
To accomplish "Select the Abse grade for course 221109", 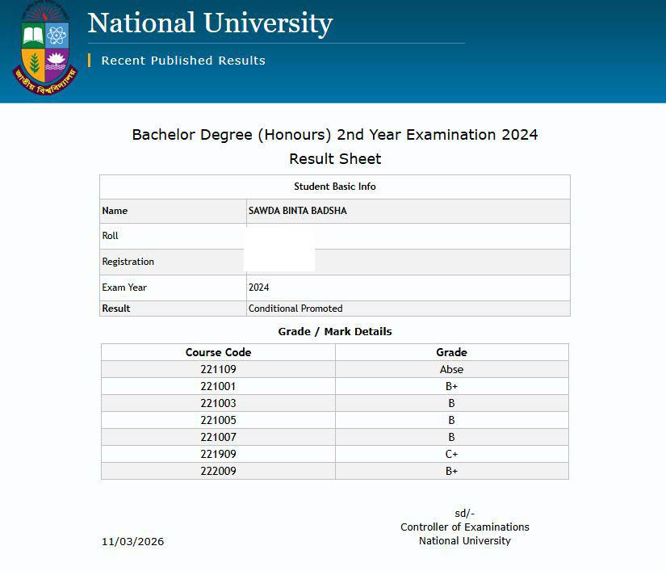I will pos(451,369).
